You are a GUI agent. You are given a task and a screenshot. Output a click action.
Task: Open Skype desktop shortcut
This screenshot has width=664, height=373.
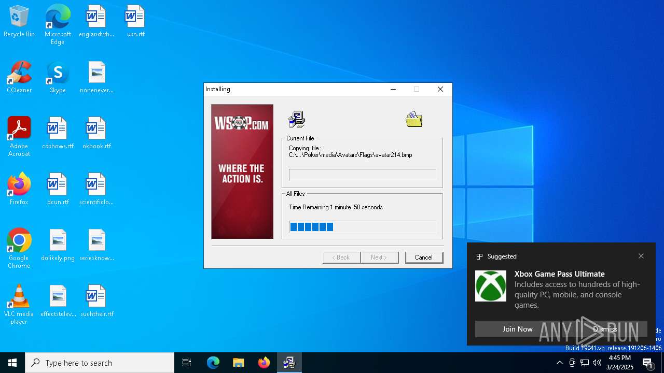(58, 77)
